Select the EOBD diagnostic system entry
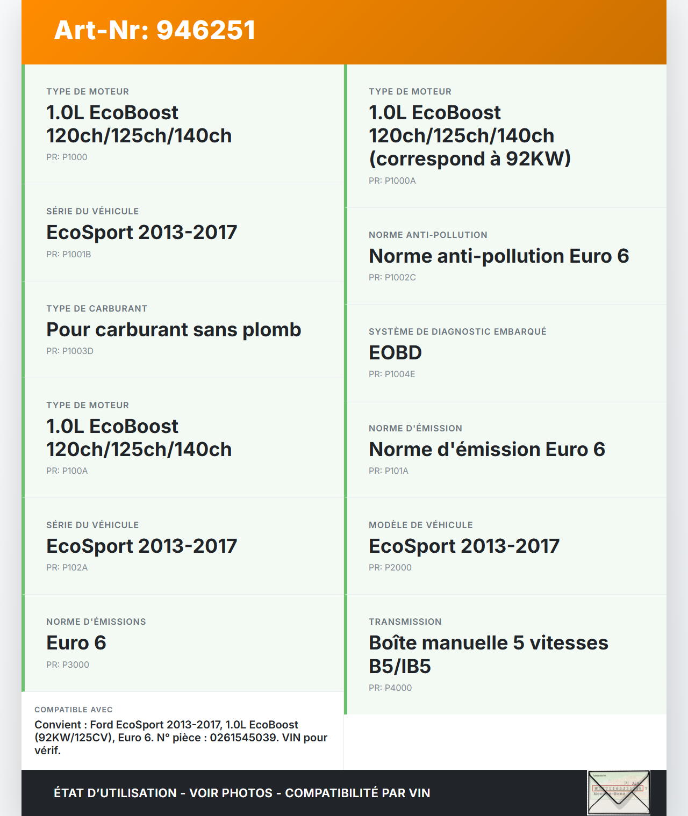688x816 pixels. [x=505, y=352]
